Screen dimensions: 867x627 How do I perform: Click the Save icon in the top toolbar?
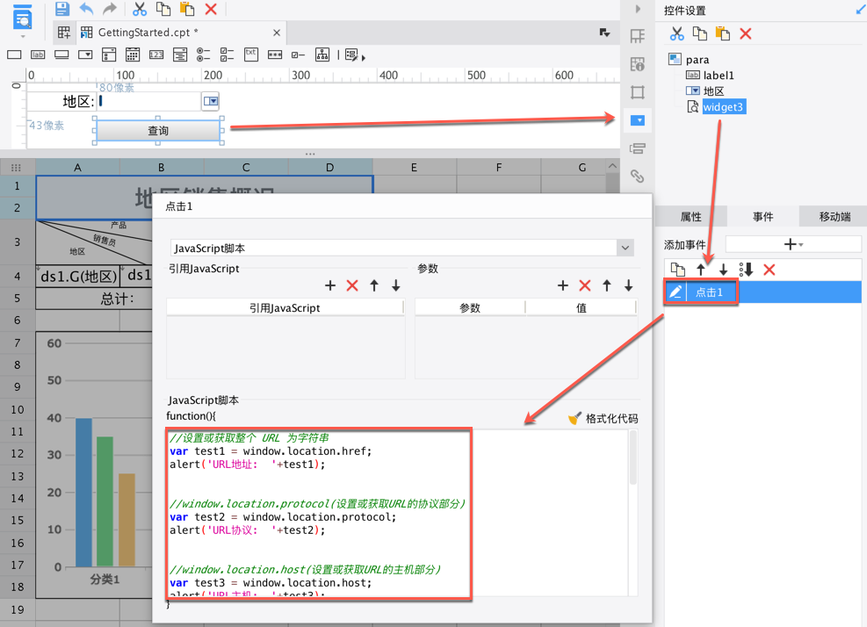[61, 9]
